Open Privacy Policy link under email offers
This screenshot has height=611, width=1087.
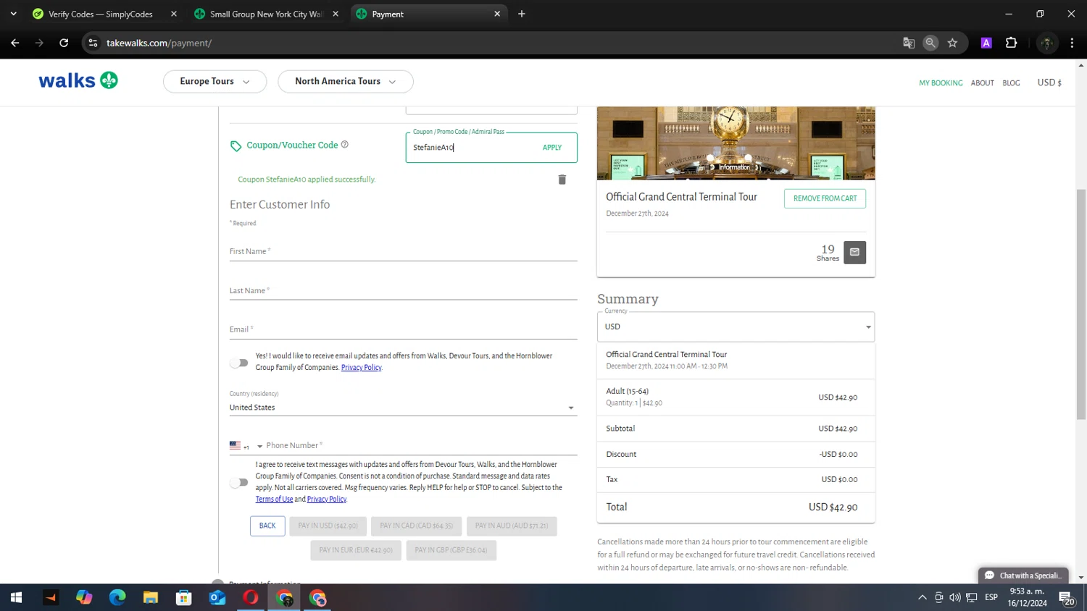(x=361, y=368)
